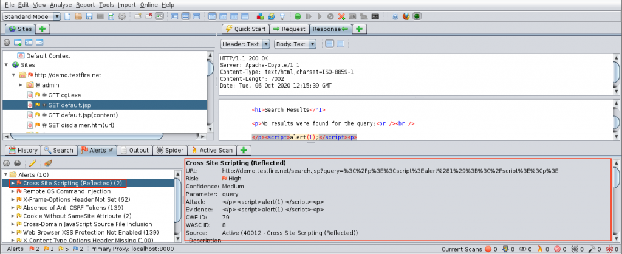The image size is (622, 254).
Task: Click the Continue play arrow icon
Action: pos(320,16)
